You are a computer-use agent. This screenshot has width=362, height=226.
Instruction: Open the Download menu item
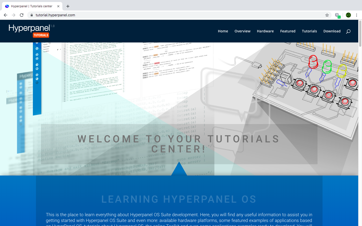coord(332,31)
